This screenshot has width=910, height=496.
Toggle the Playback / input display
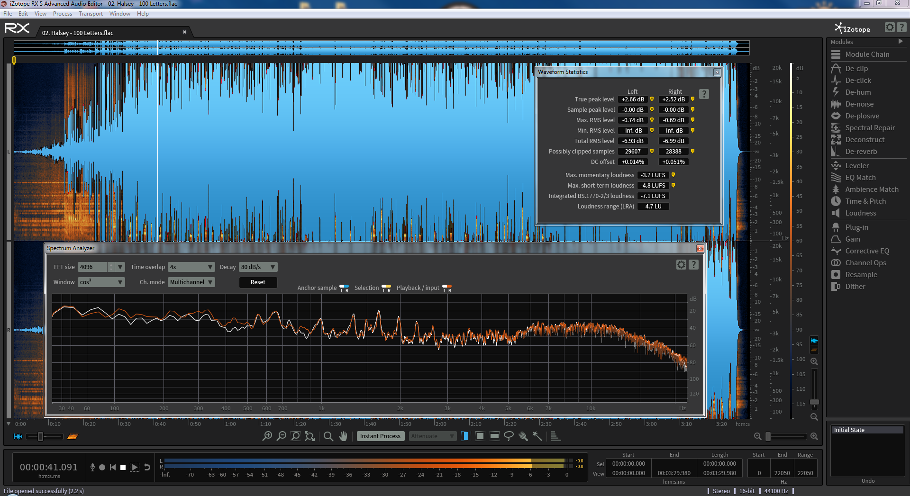(446, 287)
